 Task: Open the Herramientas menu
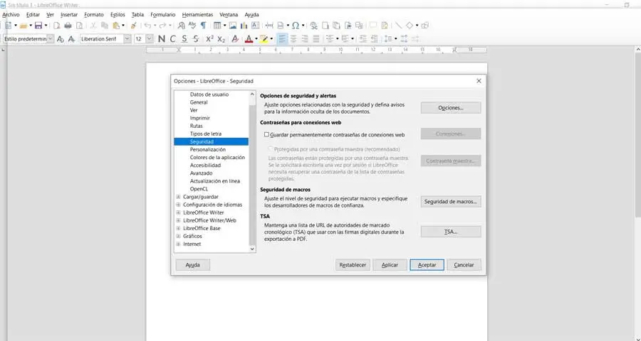coord(197,15)
